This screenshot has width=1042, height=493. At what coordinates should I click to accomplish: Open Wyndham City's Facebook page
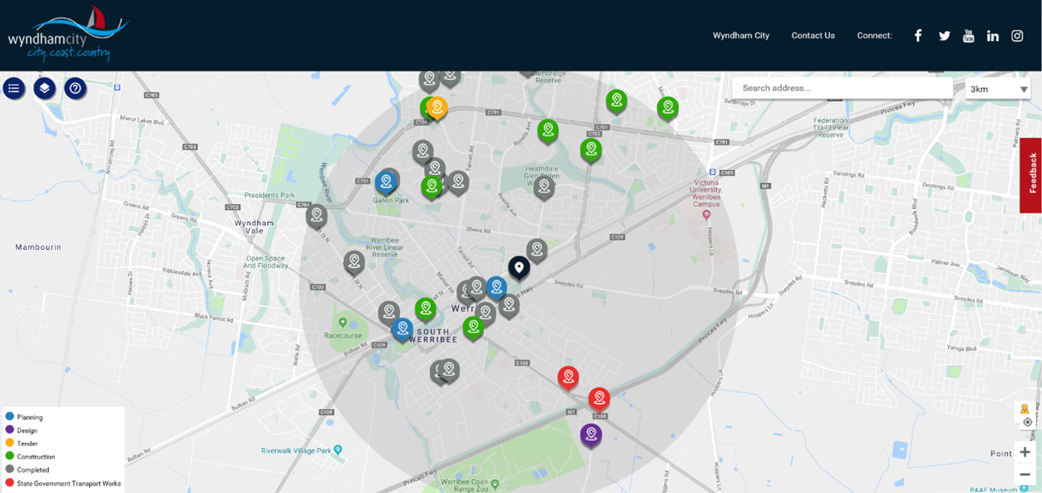click(918, 36)
